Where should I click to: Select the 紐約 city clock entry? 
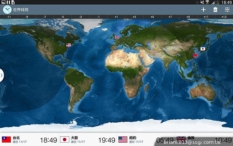coord(146,139)
